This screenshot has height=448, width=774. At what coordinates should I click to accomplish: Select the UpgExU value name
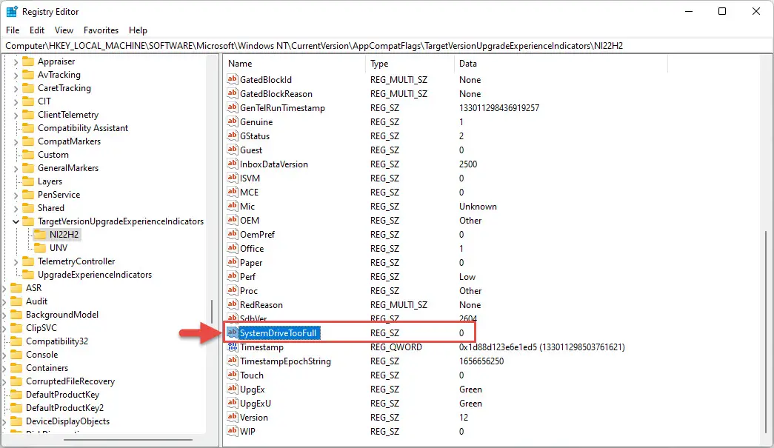[256, 403]
